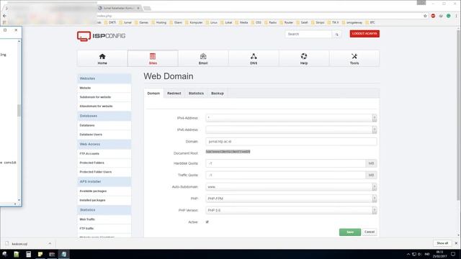Click the ISPConfig search field
This screenshot has height=259, width=461.
(309, 35)
